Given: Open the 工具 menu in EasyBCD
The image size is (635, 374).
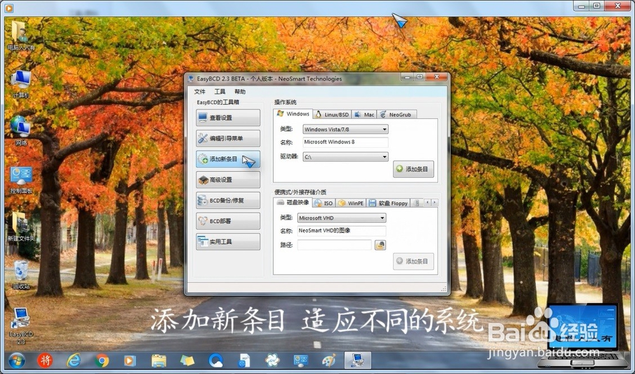Looking at the screenshot, I should click(220, 91).
